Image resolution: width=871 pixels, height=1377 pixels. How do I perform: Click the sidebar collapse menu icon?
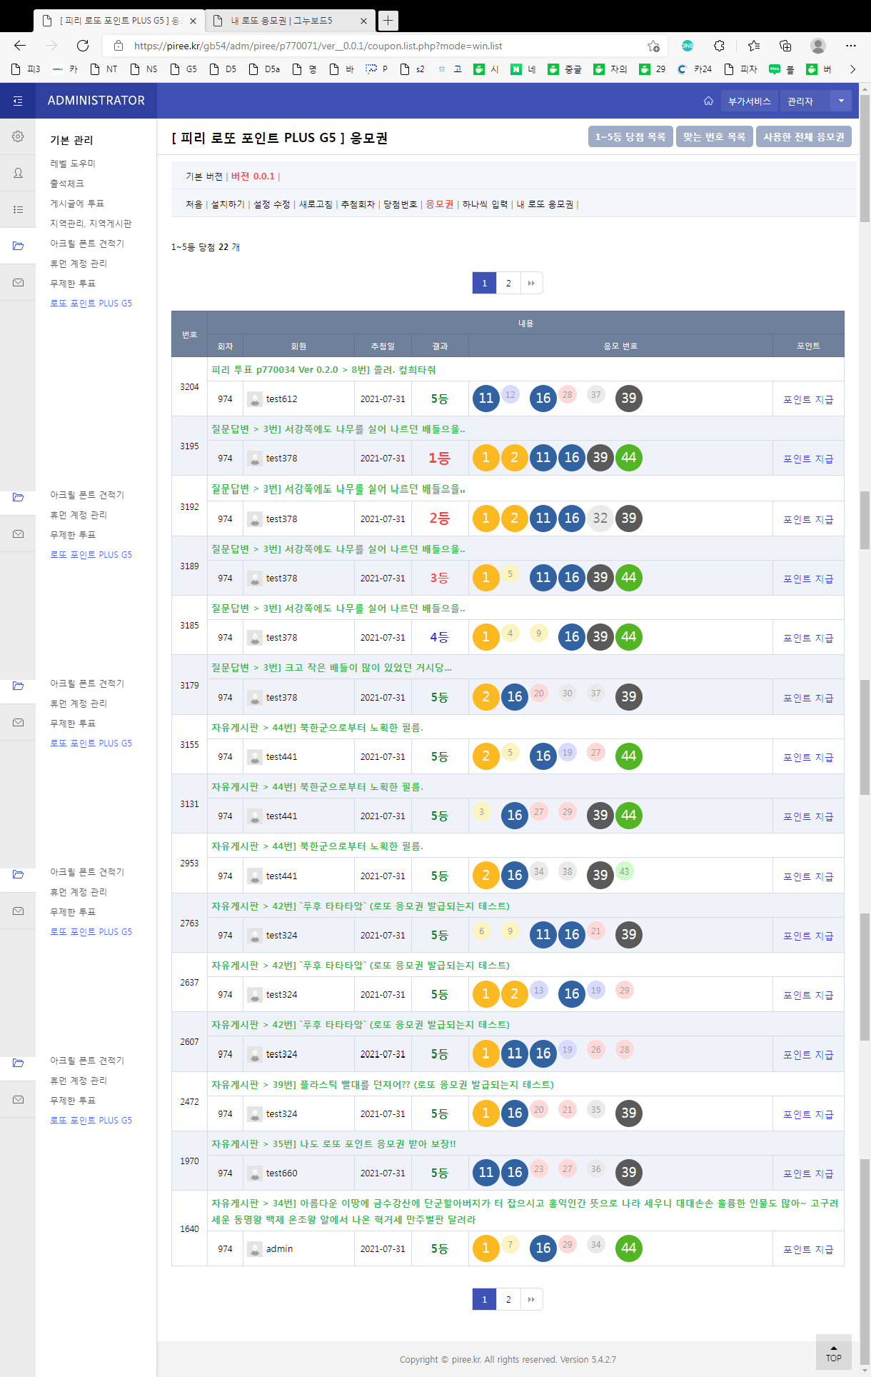click(18, 101)
